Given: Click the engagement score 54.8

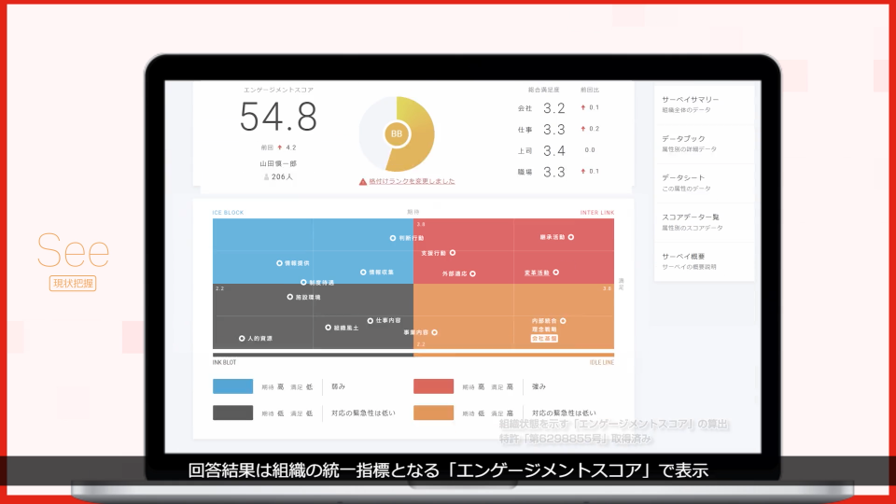Looking at the screenshot, I should (x=278, y=118).
